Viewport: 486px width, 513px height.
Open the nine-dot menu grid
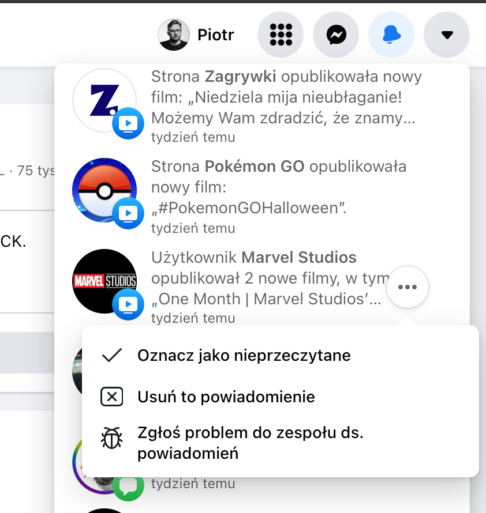pyautogui.click(x=281, y=35)
